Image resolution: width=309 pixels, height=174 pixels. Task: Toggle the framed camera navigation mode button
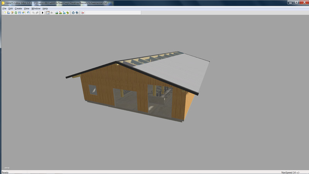[x=48, y=13]
